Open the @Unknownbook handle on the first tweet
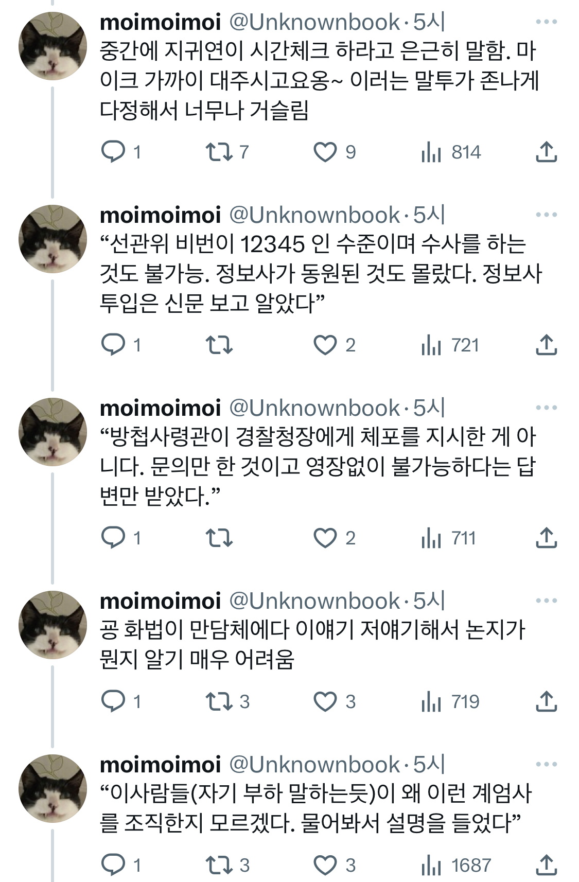This screenshot has width=579, height=882. [314, 22]
